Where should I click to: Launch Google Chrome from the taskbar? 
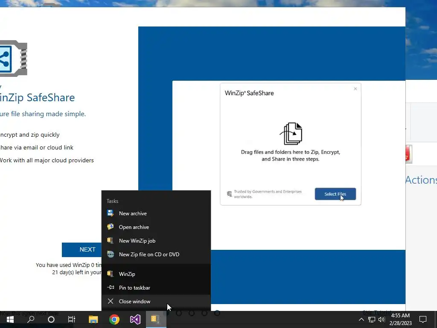tap(114, 319)
